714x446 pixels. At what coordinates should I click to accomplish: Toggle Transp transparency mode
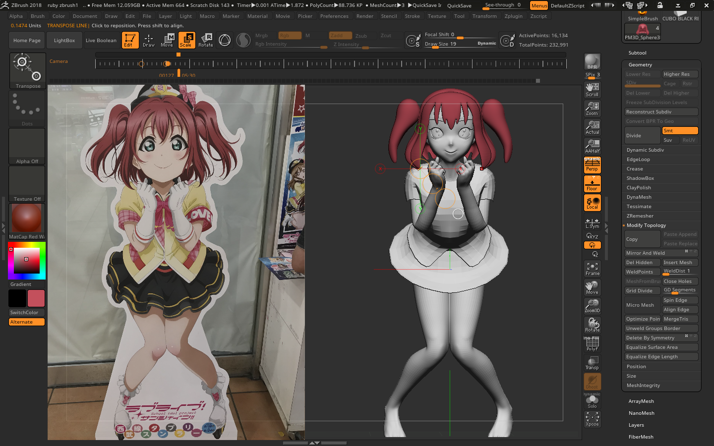tap(592, 363)
